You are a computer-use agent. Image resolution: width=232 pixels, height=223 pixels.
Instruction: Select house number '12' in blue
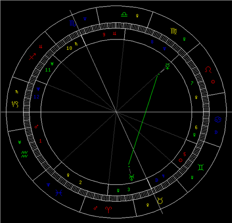point(37,97)
